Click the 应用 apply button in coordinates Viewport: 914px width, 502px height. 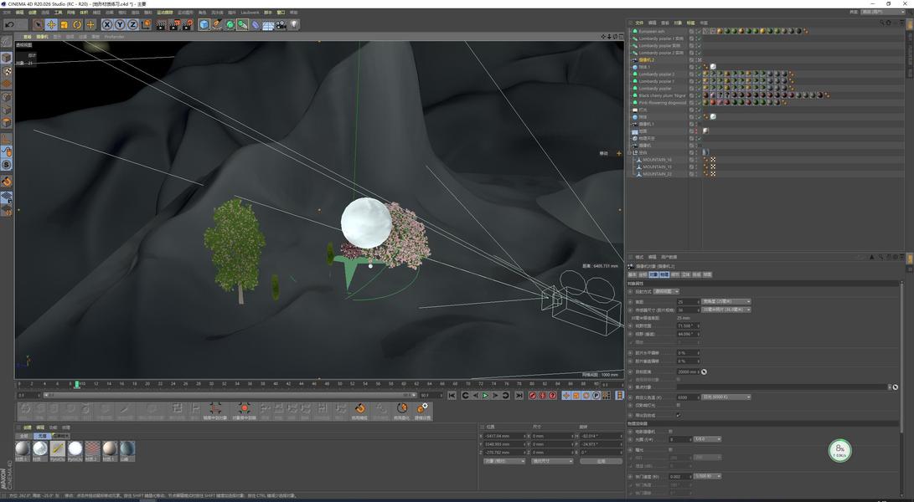[x=600, y=461]
